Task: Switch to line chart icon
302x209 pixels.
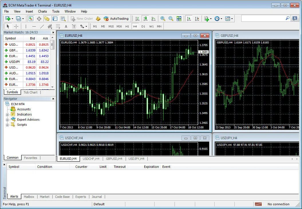Action: click(153, 19)
